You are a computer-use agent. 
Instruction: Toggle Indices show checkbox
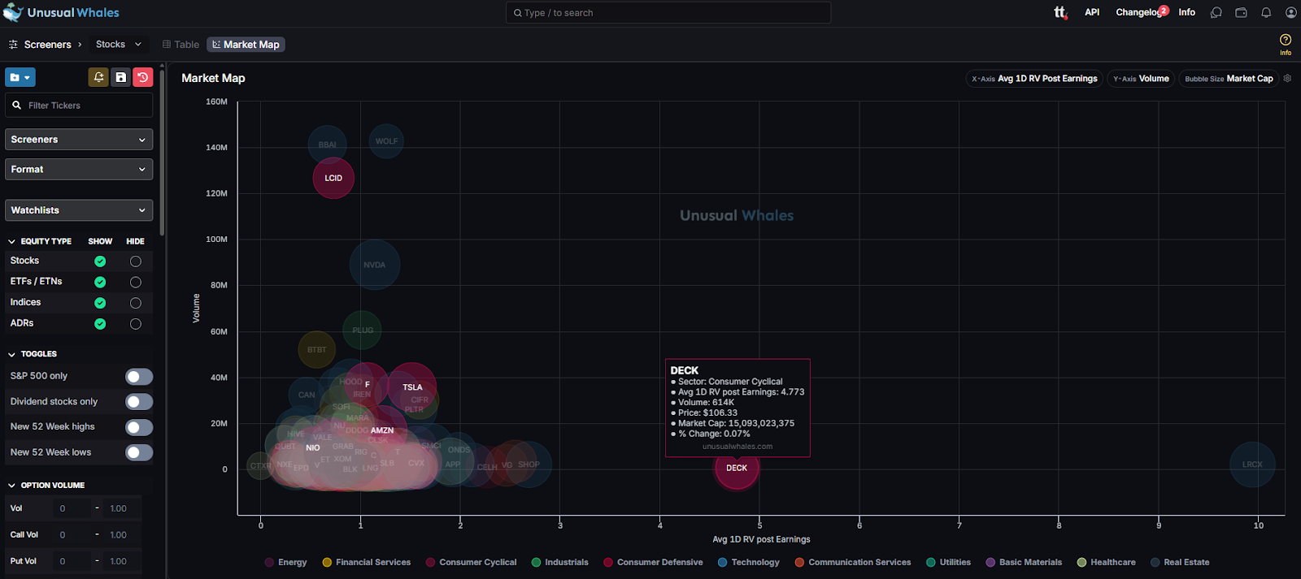pyautogui.click(x=100, y=303)
